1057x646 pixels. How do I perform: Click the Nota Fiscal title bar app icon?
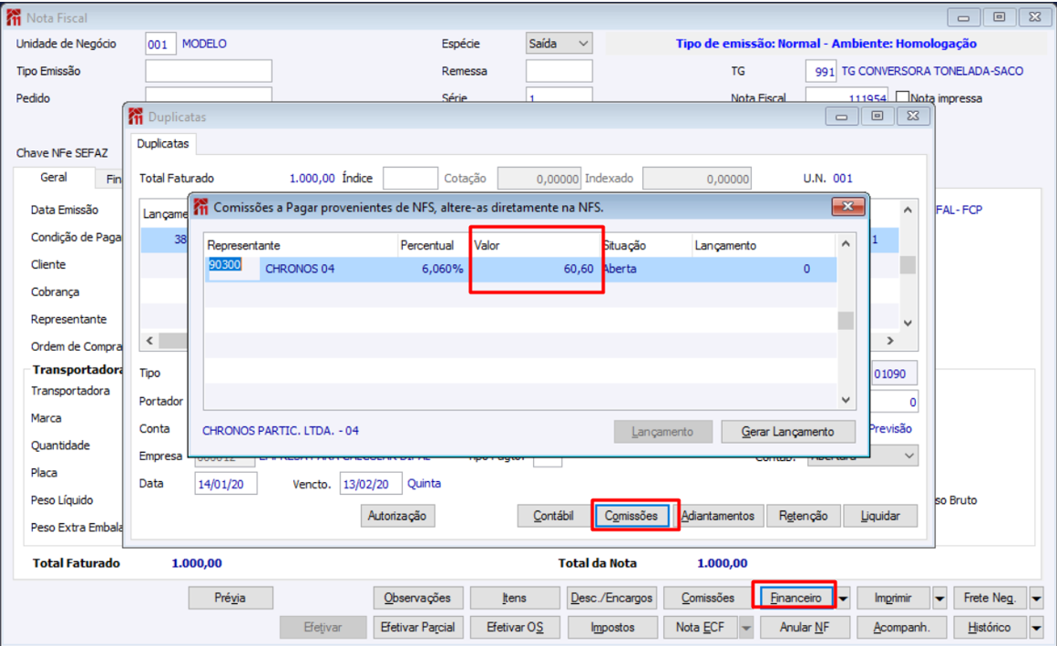14,17
